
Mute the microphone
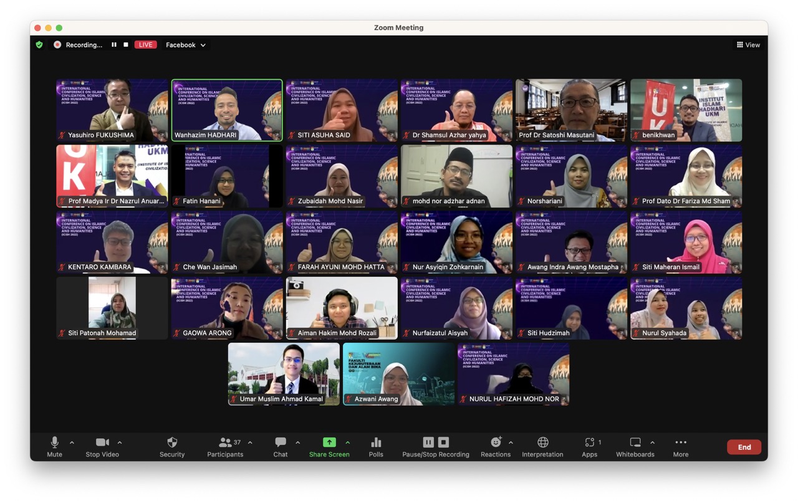click(54, 446)
